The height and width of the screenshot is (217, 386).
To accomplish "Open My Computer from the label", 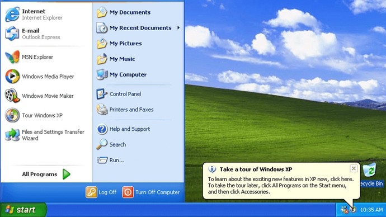I will pos(128,74).
